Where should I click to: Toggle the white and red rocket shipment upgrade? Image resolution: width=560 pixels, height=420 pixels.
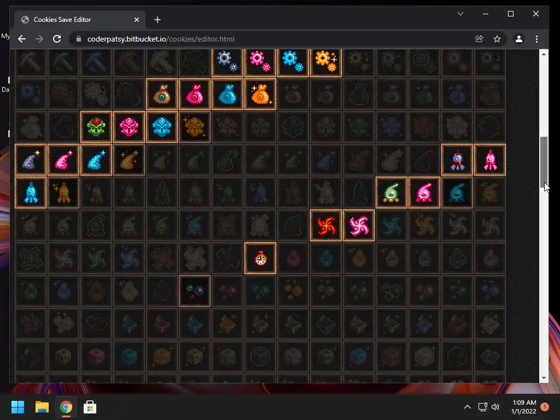click(x=457, y=160)
